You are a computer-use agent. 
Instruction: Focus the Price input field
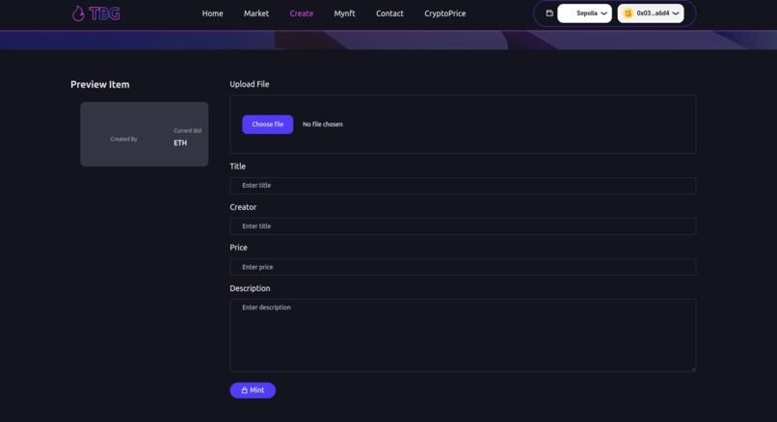tap(463, 267)
